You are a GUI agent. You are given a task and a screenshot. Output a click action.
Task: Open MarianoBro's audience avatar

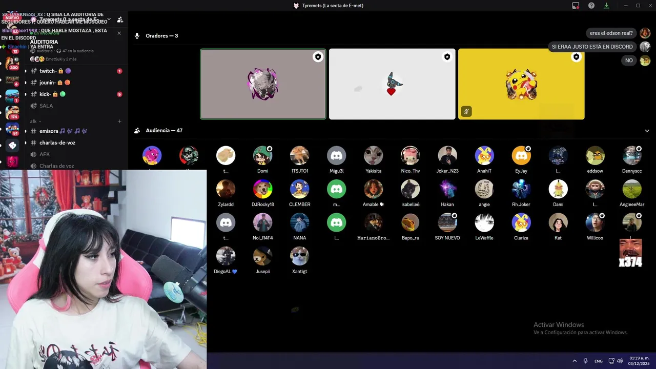pos(373,223)
